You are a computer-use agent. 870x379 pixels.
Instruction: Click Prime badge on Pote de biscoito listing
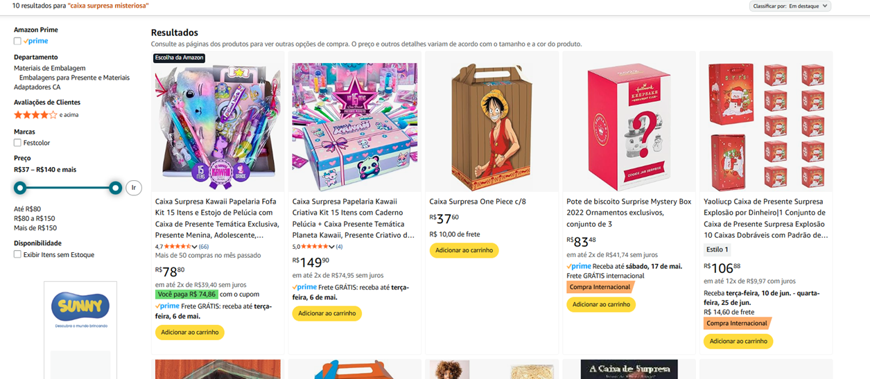point(578,266)
